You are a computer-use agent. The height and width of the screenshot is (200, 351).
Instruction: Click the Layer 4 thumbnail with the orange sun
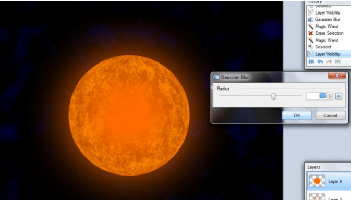(317, 181)
